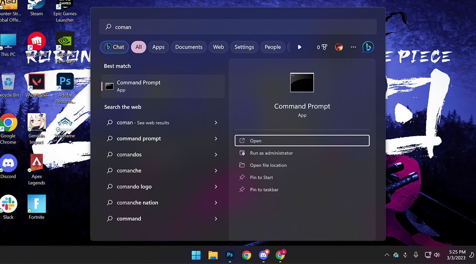Image resolution: width=476 pixels, height=264 pixels.
Task: Click Open file location option
Action: point(268,165)
